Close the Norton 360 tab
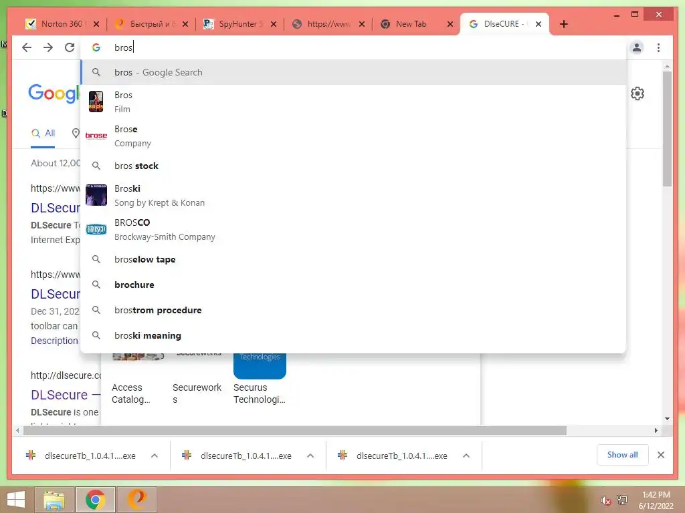Image resolution: width=685 pixels, height=513 pixels. [96, 24]
